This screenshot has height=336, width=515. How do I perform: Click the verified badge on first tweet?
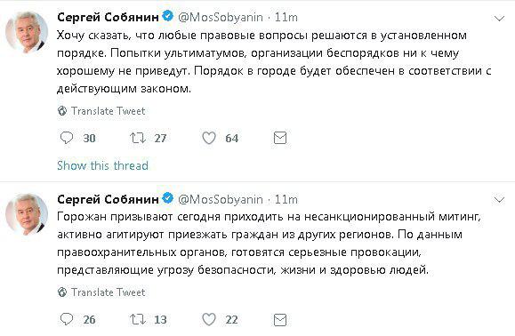(168, 16)
